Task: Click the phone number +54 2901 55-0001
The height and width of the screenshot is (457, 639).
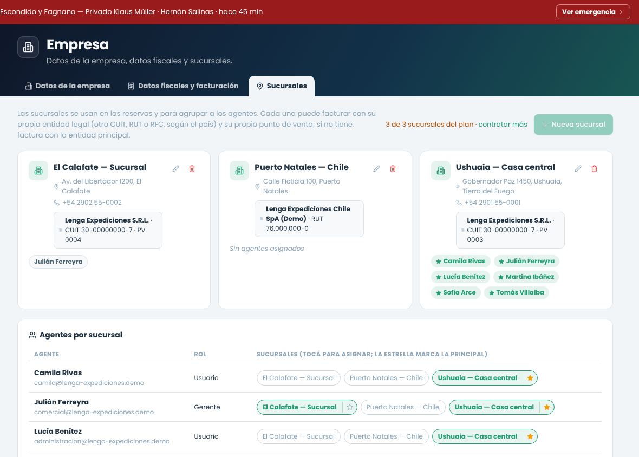Action: [x=492, y=203]
